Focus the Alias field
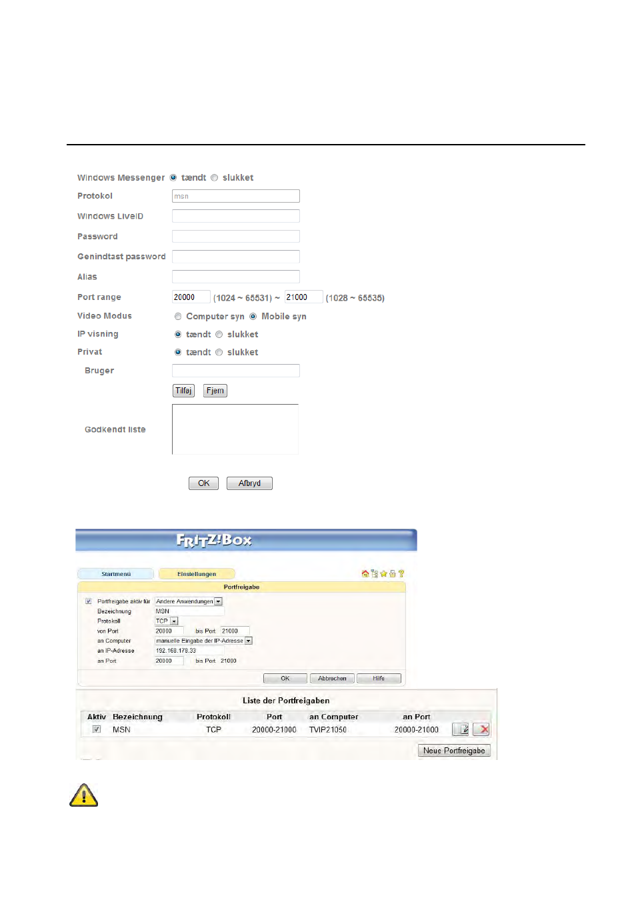Screen dimensions: 636x900 236,277
